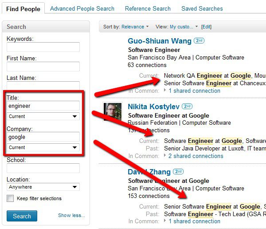Screen dimensions: 266x229
Task: Open the Title Current dropdown
Action: [43, 116]
